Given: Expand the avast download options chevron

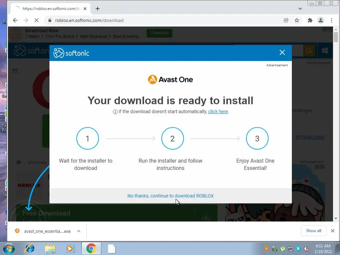Looking at the screenshot, I should click(x=79, y=231).
